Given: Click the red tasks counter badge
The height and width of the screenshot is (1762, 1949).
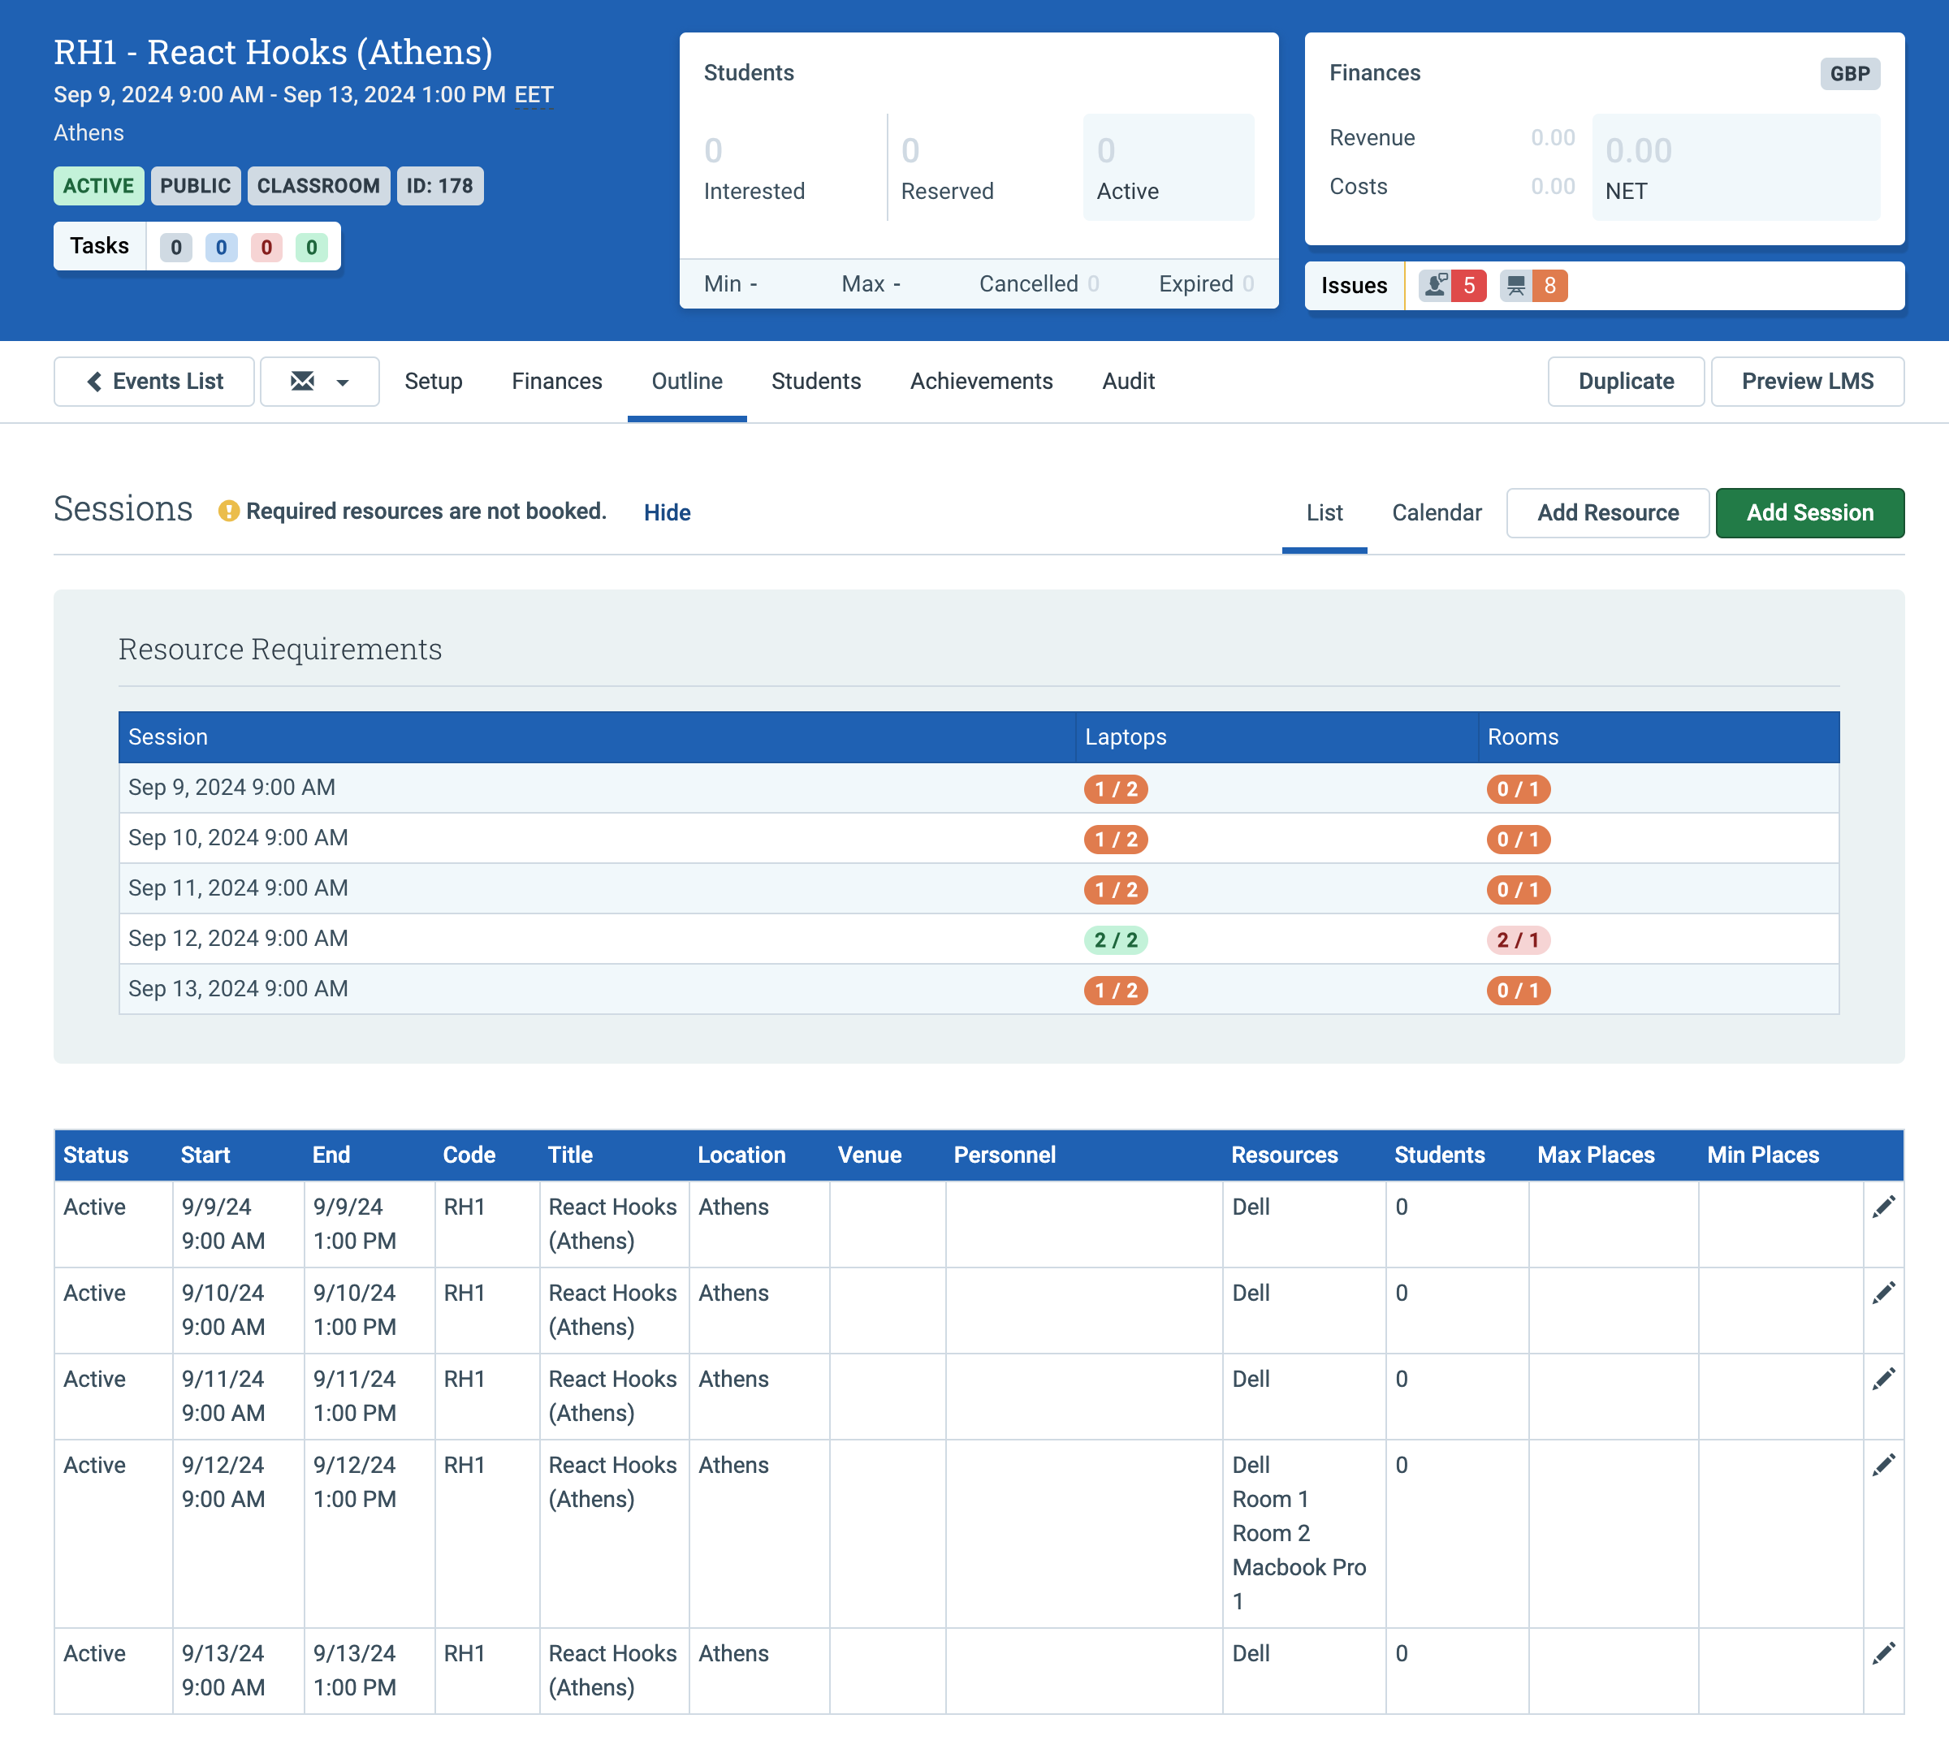Looking at the screenshot, I should point(266,248).
